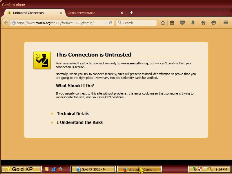Click the bold www.mozilla.org text
The image size is (232, 174).
135,63
